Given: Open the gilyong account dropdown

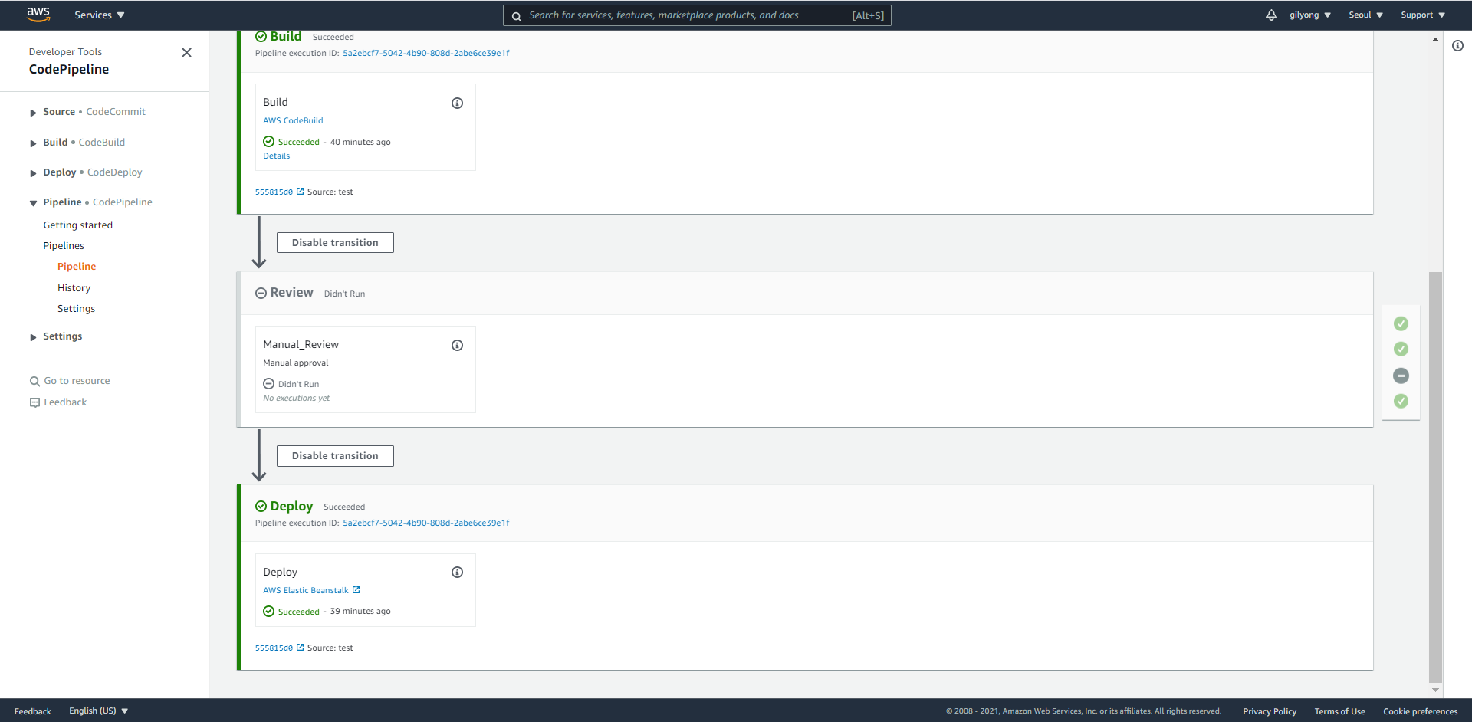Looking at the screenshot, I should 1309,15.
